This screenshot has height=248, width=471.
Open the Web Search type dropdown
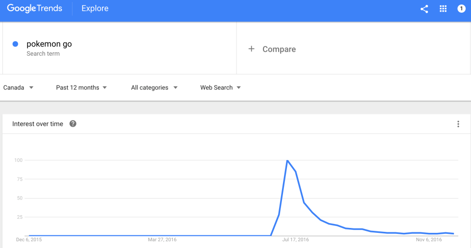click(220, 88)
